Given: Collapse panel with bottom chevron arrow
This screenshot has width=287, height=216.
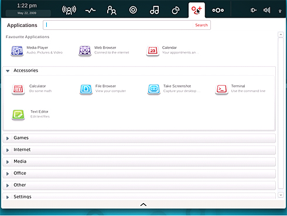Looking at the screenshot, I should click(143, 205).
